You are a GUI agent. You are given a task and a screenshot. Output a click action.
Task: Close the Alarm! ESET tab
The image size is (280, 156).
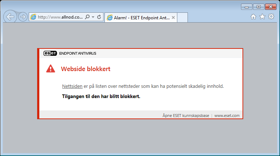point(173,17)
